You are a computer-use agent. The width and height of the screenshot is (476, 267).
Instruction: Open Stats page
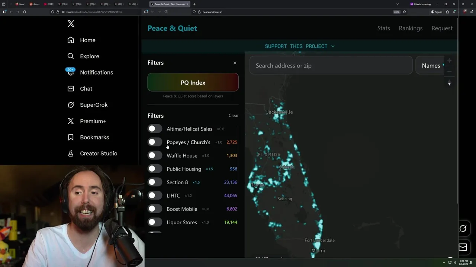[x=383, y=28]
